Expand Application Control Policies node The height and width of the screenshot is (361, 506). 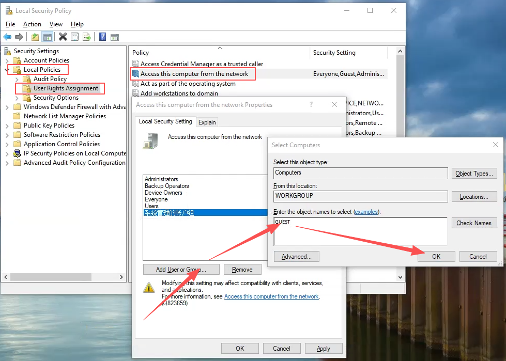click(x=7, y=145)
